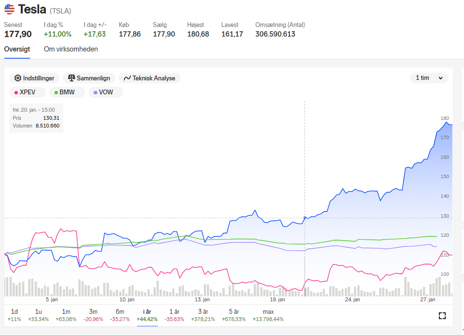Screen dimensions: 464x335
Task: Click the 24. jan date axis label
Action: tap(353, 299)
